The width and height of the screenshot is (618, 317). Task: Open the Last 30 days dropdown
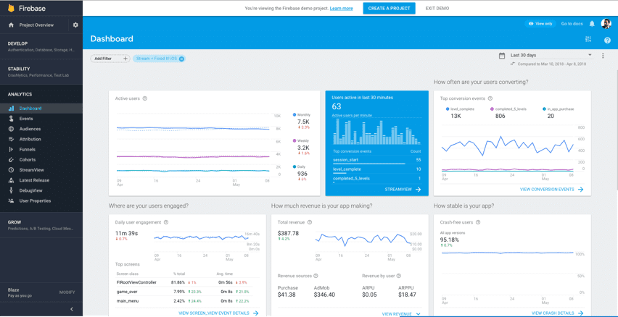tap(551, 56)
